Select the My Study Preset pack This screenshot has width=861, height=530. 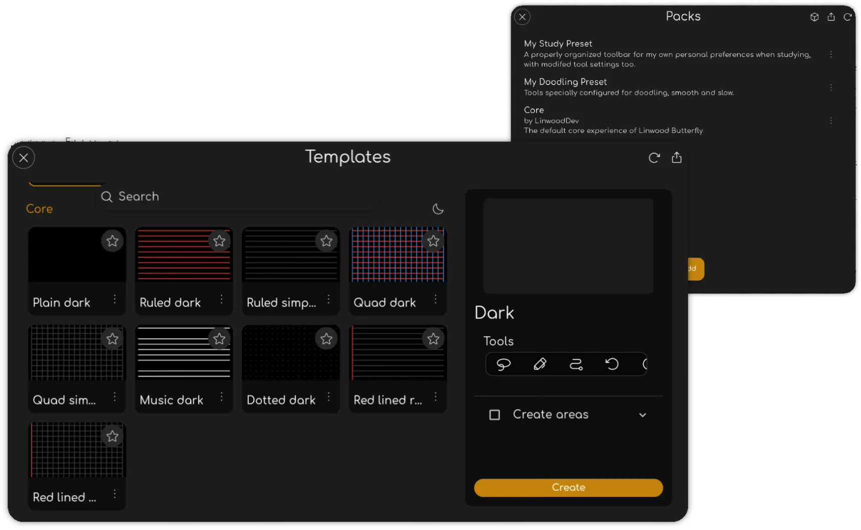(x=667, y=53)
